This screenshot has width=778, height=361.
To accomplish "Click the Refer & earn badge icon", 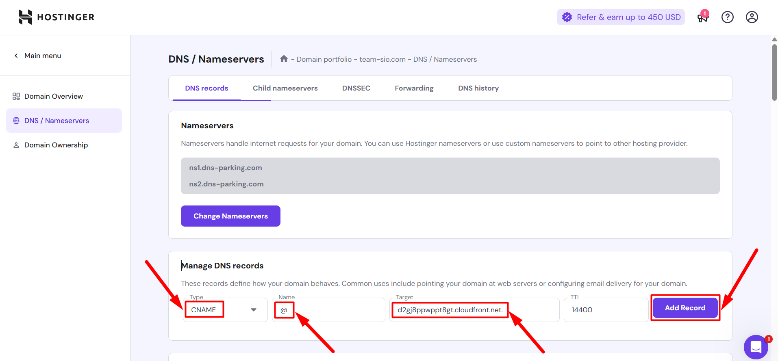I will (567, 17).
